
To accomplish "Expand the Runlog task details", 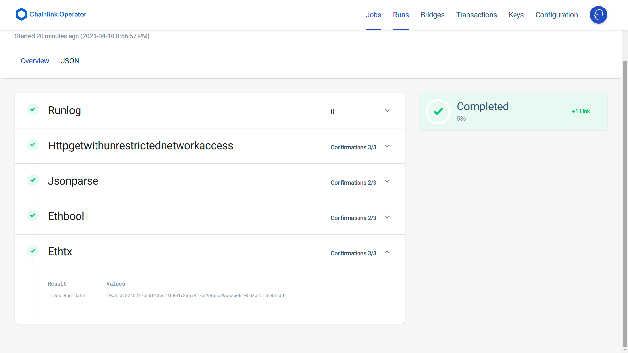I will point(387,111).
